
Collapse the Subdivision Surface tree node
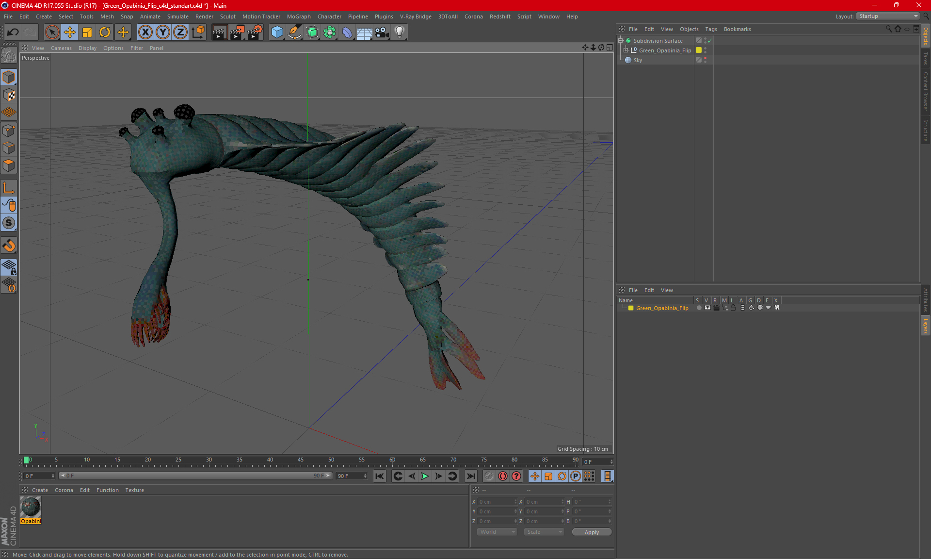[x=620, y=41]
